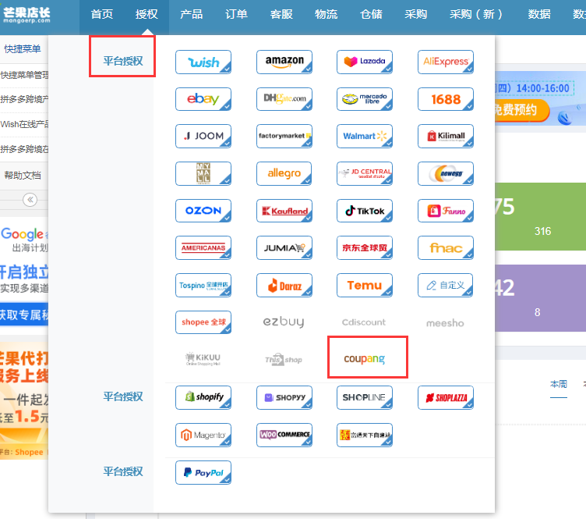Click the Kilimall platform logo
Viewport: 586px width, 519px height.
[446, 137]
